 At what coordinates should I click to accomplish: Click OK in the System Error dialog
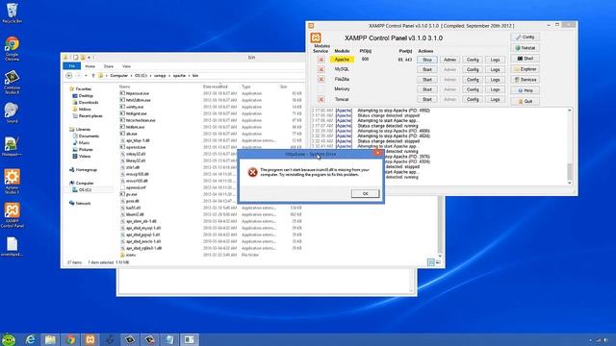point(365,194)
